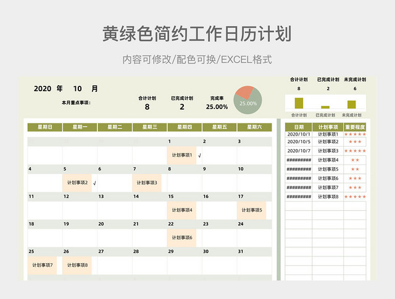Click star rating for 计划事项2 row

pyautogui.click(x=355, y=142)
